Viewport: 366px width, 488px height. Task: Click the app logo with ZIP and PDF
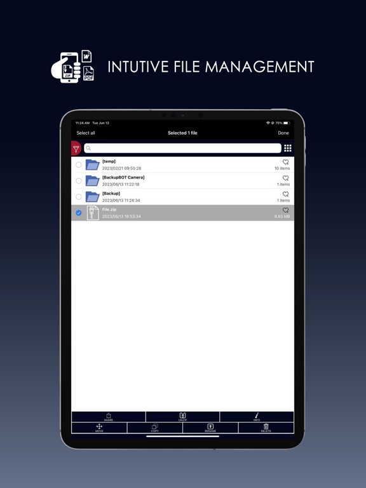click(x=72, y=66)
